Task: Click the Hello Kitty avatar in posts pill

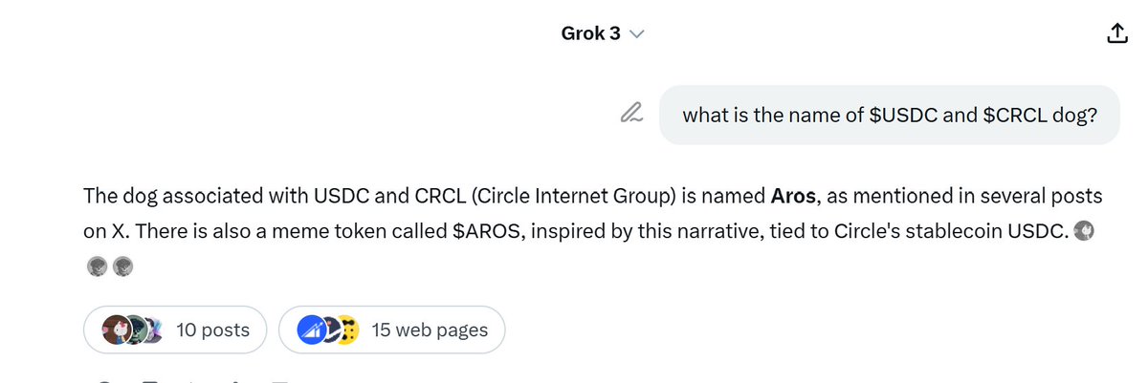Action: pyautogui.click(x=116, y=330)
